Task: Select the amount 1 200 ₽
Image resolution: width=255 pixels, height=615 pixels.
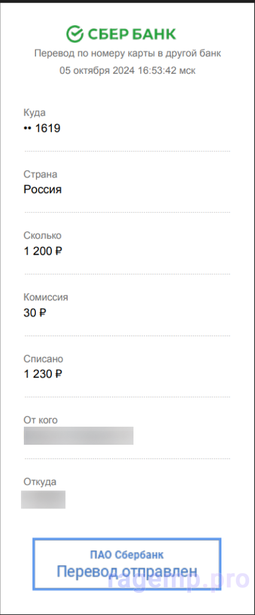Action: pos(43,251)
